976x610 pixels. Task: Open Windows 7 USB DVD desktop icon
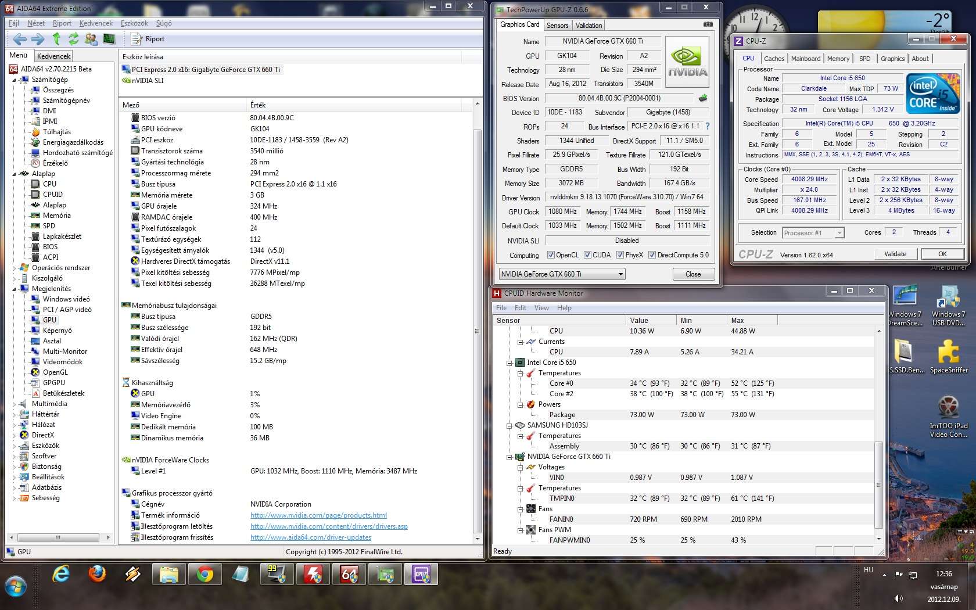pyautogui.click(x=949, y=306)
